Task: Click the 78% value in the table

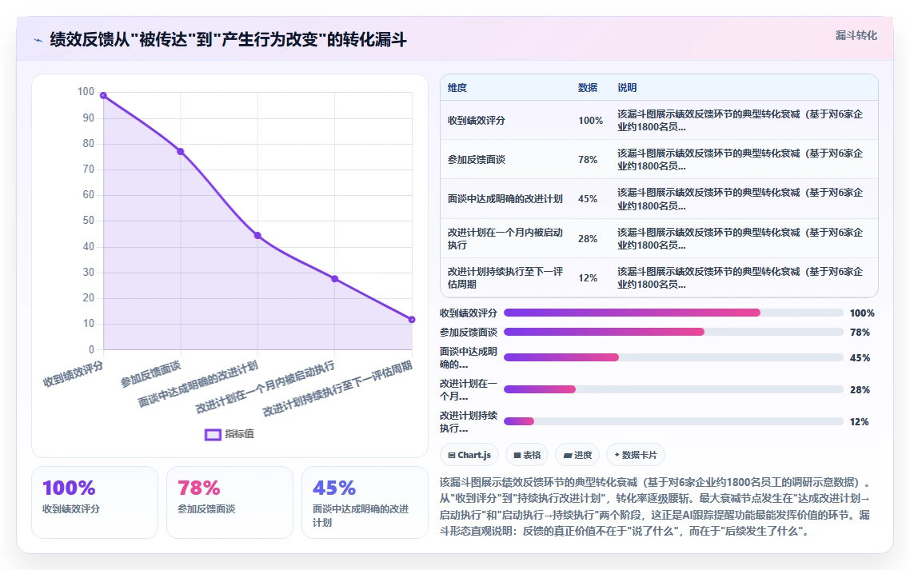Action: tap(588, 160)
